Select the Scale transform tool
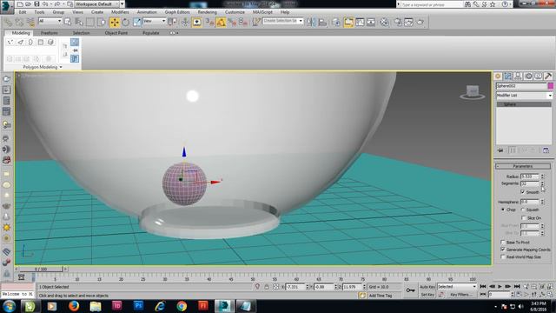Viewport: 556px width, 313px height. pos(137,23)
